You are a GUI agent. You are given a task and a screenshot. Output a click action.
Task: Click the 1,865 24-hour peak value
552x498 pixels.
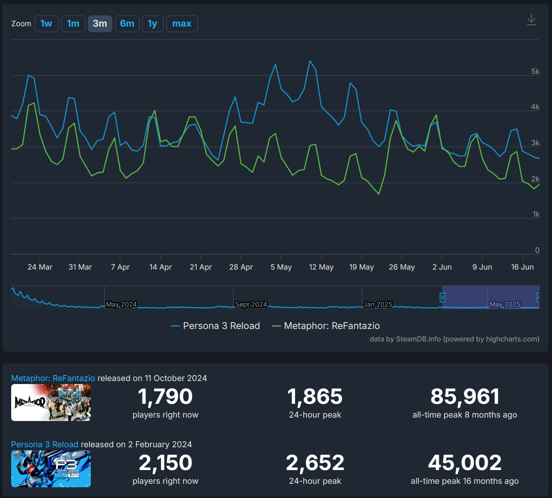[x=315, y=397]
